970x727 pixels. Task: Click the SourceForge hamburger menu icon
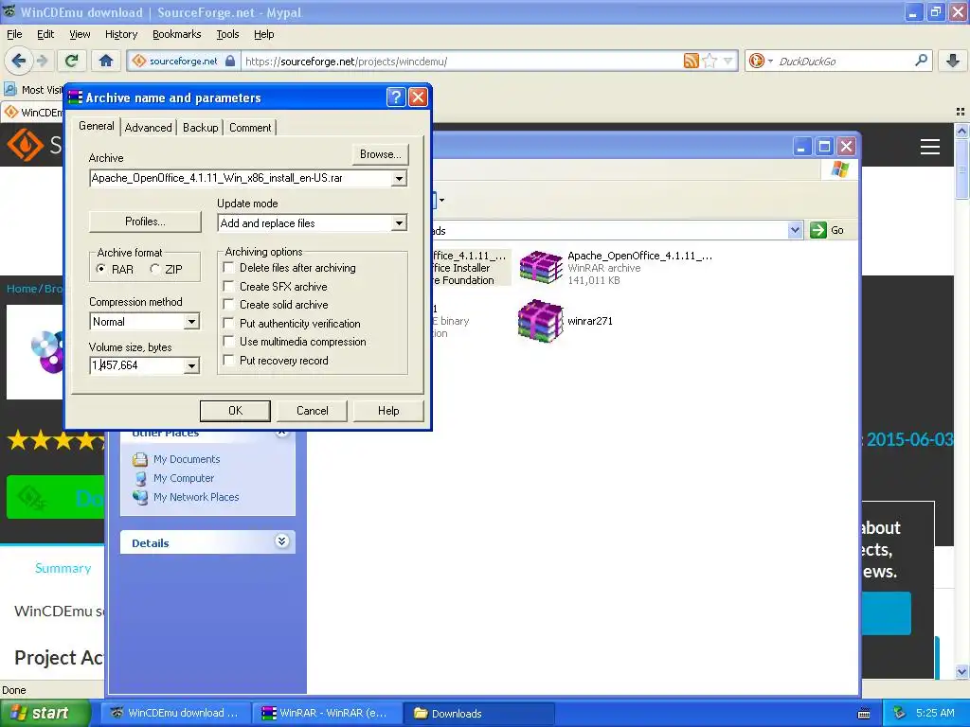(x=930, y=147)
